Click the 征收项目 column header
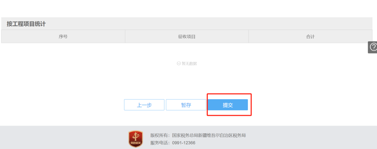 187,37
